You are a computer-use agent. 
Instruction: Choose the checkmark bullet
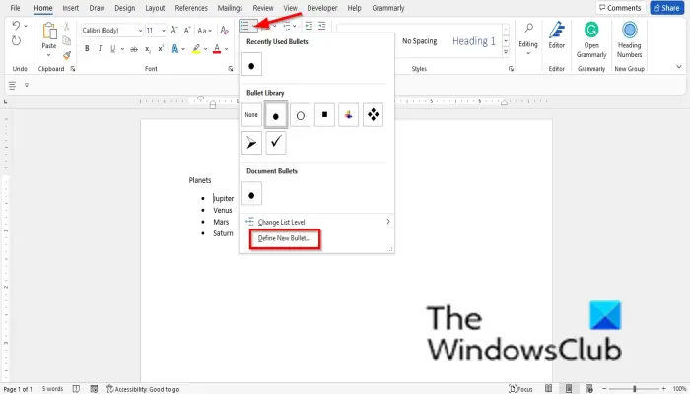coord(276,143)
